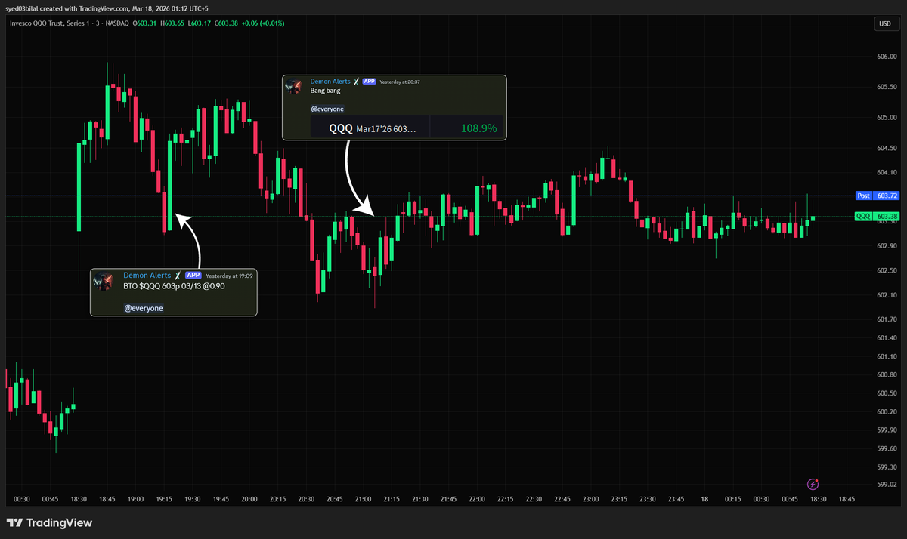Click the 23:30 time axis label

(647, 499)
